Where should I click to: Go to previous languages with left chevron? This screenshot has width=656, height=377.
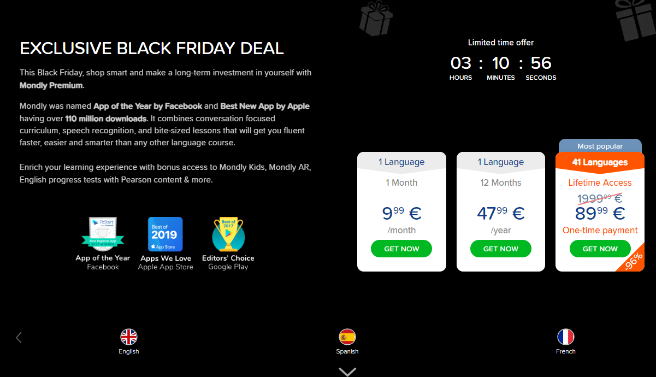pos(19,338)
